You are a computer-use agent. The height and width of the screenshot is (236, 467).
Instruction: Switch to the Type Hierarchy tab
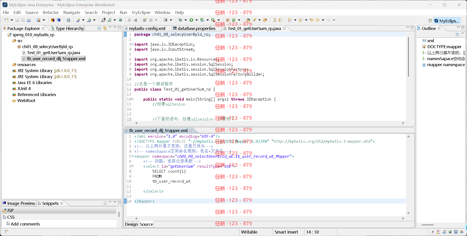point(67,28)
